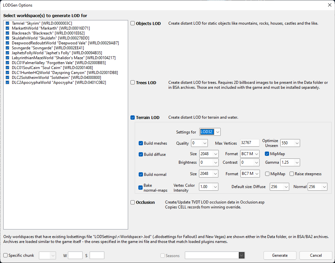Open Vertex Color Intensity dropdown
This screenshot has height=263, width=335.
(x=215, y=187)
